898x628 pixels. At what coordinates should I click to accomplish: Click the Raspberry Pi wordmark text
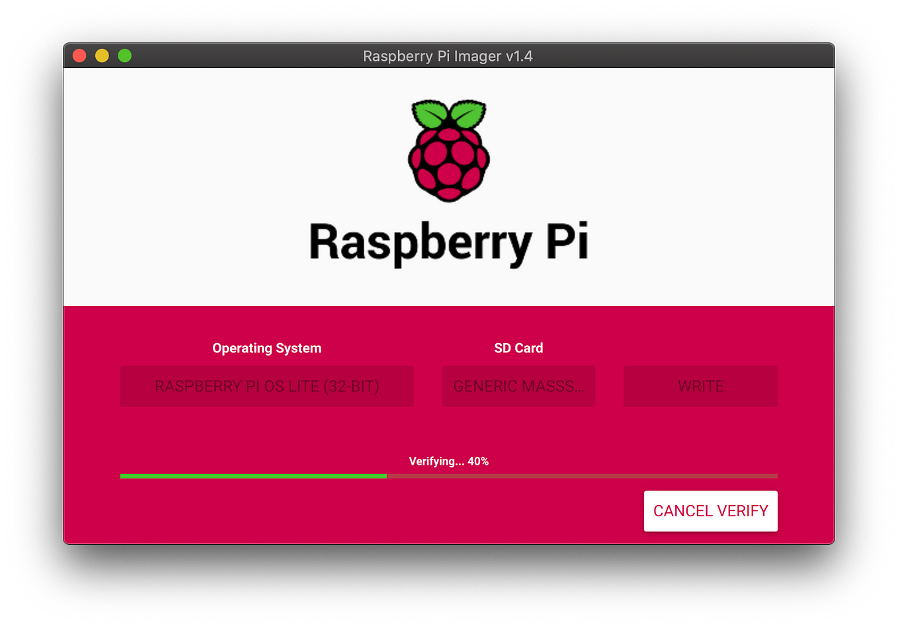point(448,240)
